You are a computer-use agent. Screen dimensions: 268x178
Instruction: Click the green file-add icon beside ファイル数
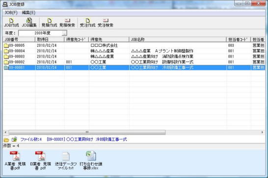[x=14, y=139]
